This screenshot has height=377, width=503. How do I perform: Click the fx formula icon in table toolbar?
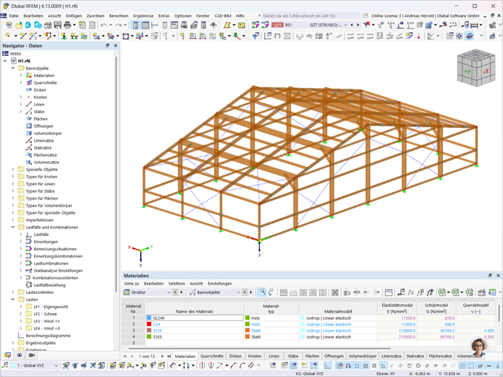411,292
